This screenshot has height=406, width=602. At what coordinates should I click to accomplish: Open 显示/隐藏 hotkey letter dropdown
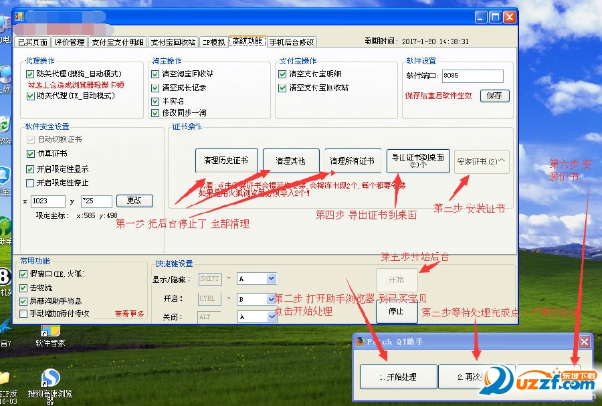272,279
